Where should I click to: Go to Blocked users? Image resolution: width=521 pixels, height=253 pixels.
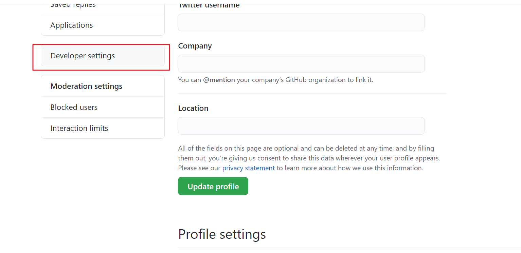click(103, 107)
